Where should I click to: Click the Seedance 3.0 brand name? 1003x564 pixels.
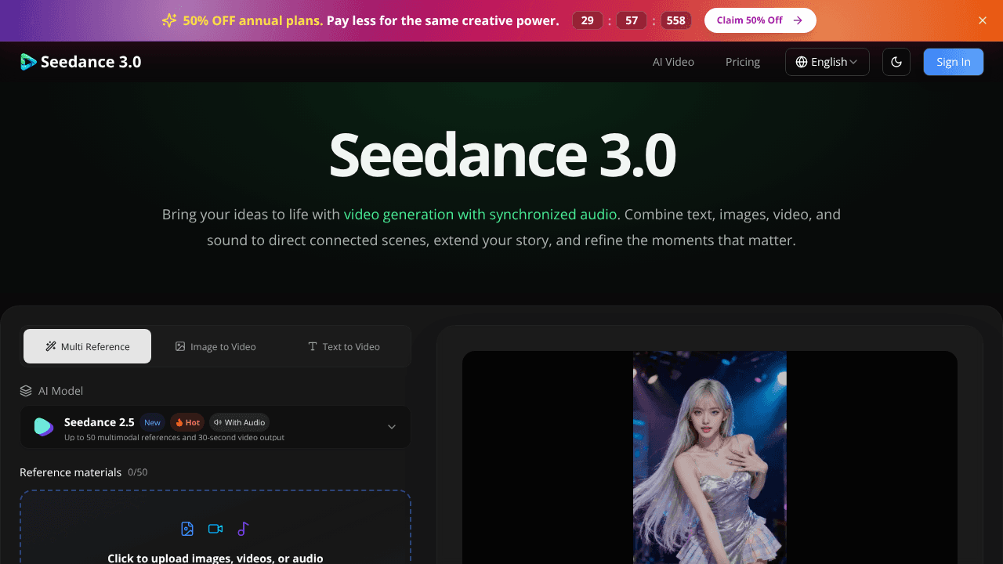[x=91, y=62]
